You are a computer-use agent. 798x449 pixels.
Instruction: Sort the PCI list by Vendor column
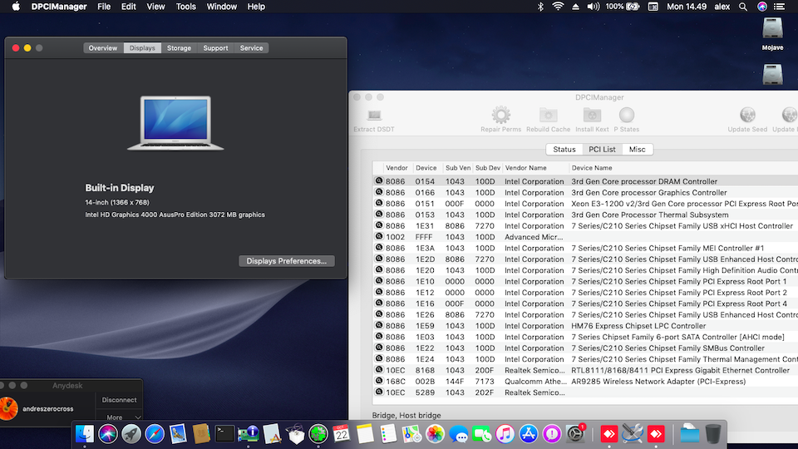click(397, 168)
